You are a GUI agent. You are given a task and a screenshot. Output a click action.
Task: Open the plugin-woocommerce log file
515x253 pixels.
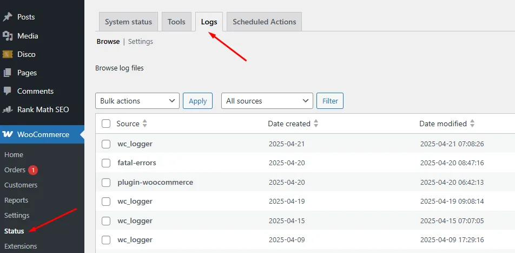coord(155,182)
